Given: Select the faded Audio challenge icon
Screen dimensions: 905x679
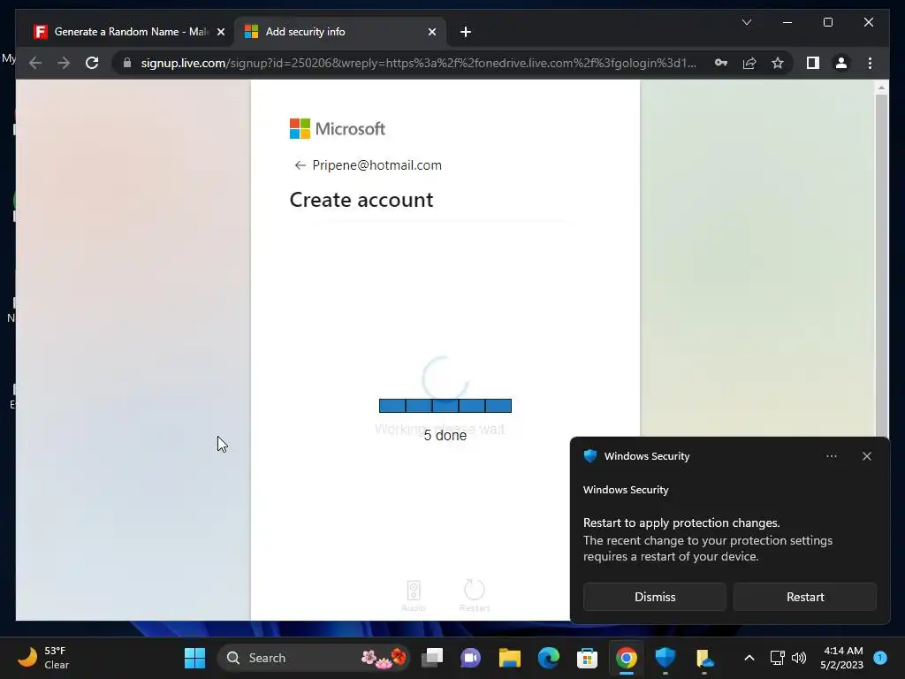Looking at the screenshot, I should 414,596.
